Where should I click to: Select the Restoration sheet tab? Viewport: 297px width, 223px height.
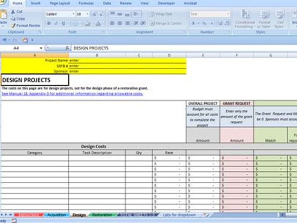(x=102, y=215)
